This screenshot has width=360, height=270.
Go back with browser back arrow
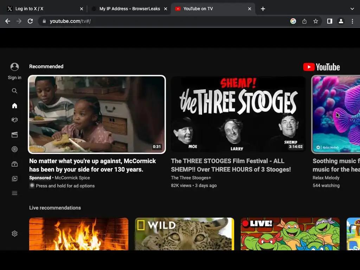tap(8, 21)
